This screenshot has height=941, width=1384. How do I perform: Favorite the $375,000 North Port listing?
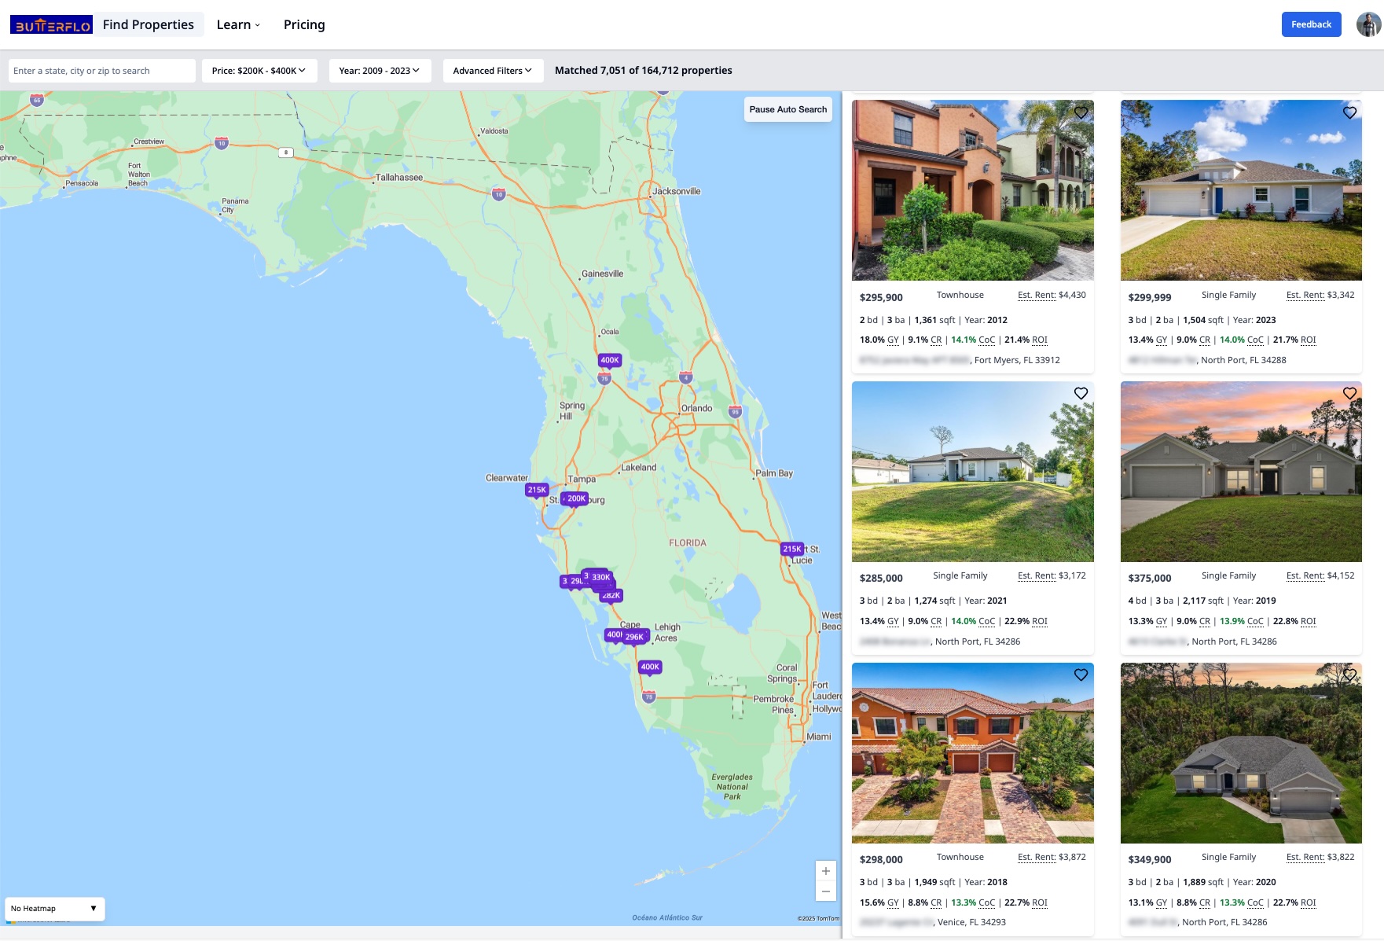1351,392
